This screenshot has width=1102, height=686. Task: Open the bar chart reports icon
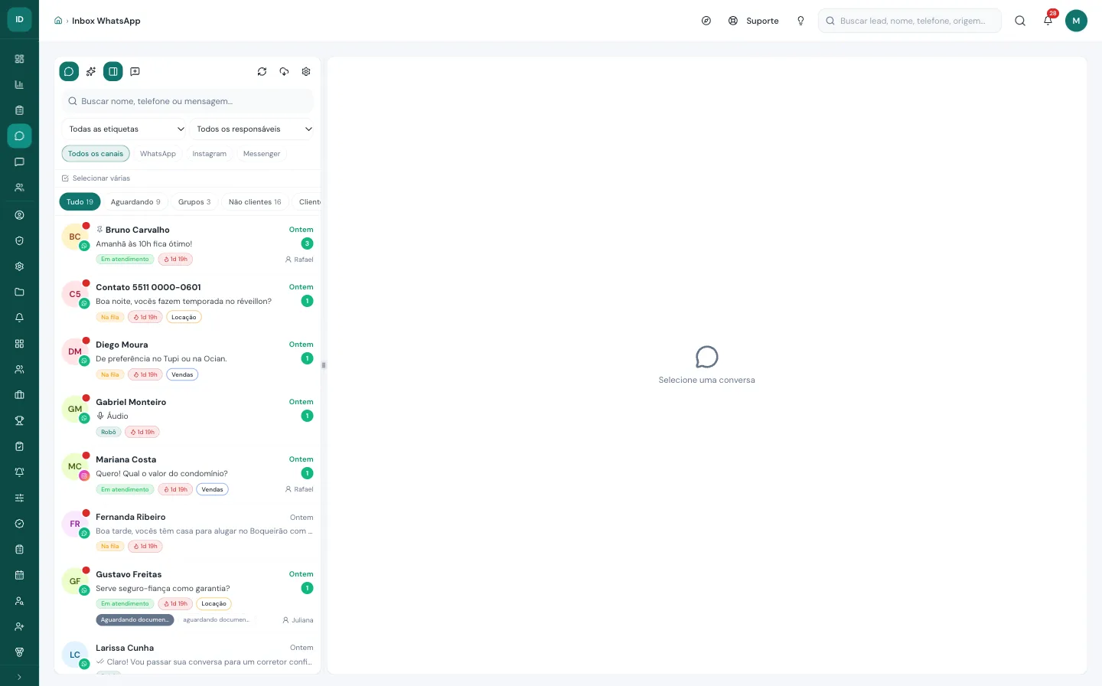(x=19, y=85)
